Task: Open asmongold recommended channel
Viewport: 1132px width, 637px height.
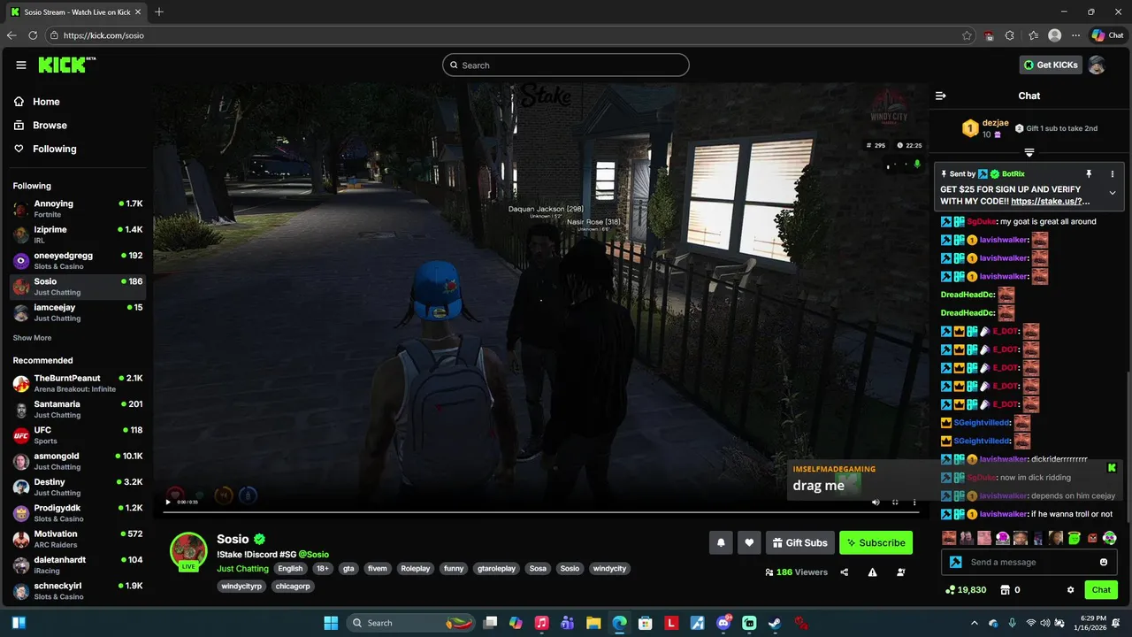Action: pos(78,461)
